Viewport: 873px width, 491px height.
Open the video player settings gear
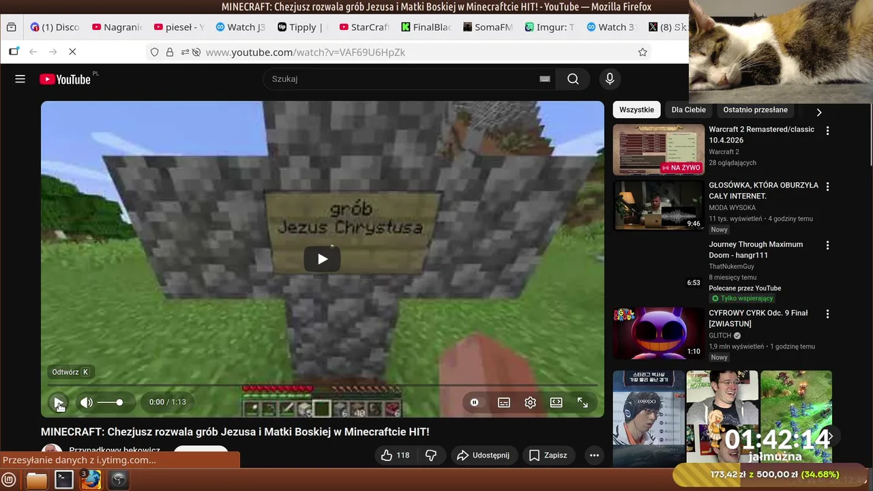click(530, 402)
